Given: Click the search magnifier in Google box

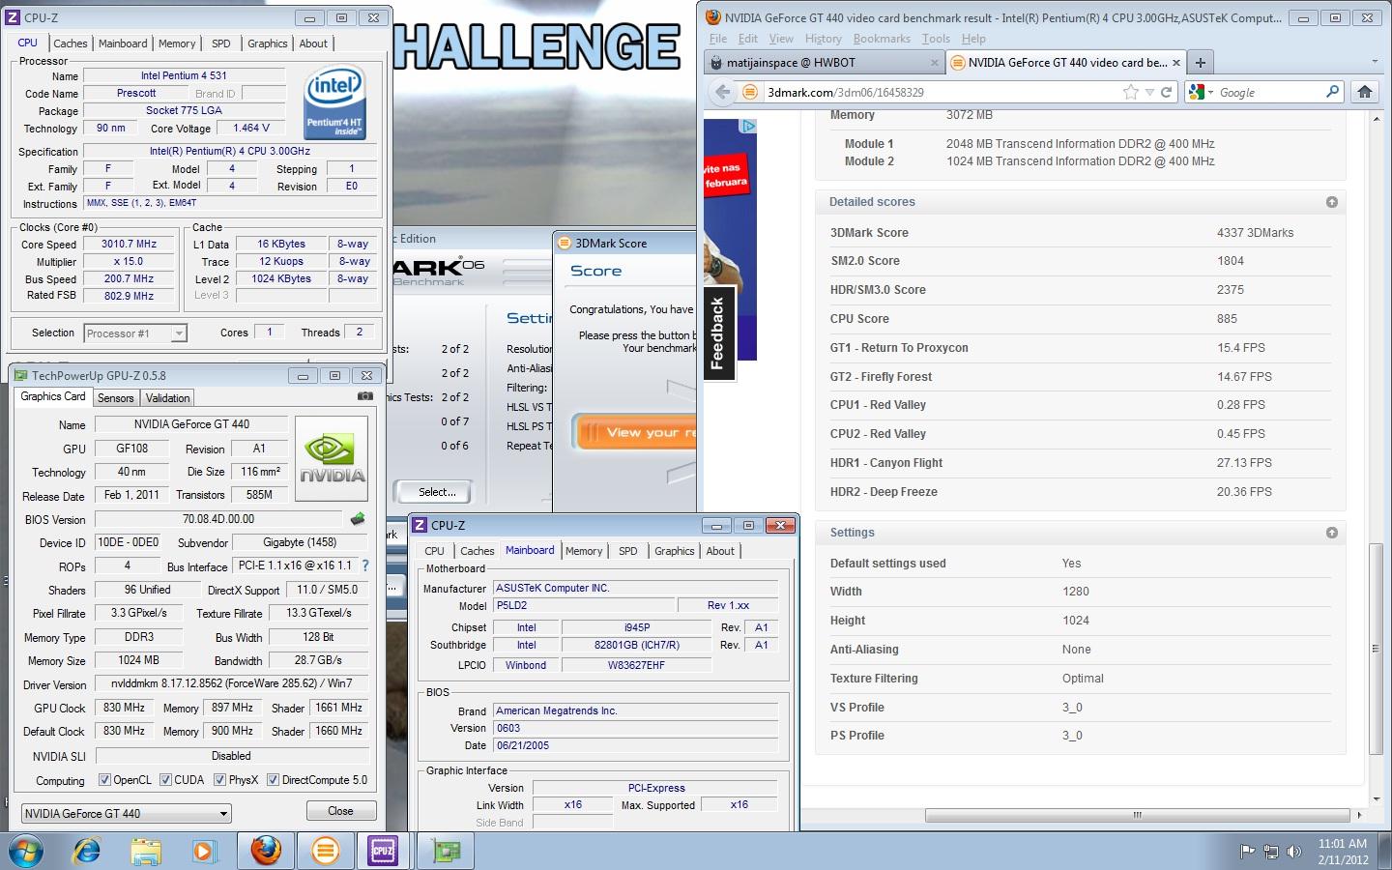Looking at the screenshot, I should coord(1332,92).
